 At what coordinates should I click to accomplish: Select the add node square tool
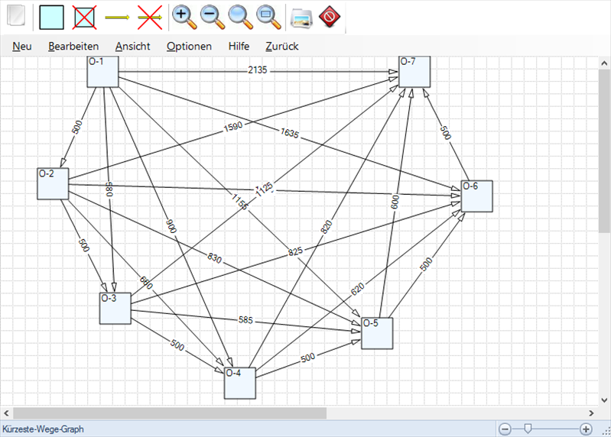click(51, 15)
